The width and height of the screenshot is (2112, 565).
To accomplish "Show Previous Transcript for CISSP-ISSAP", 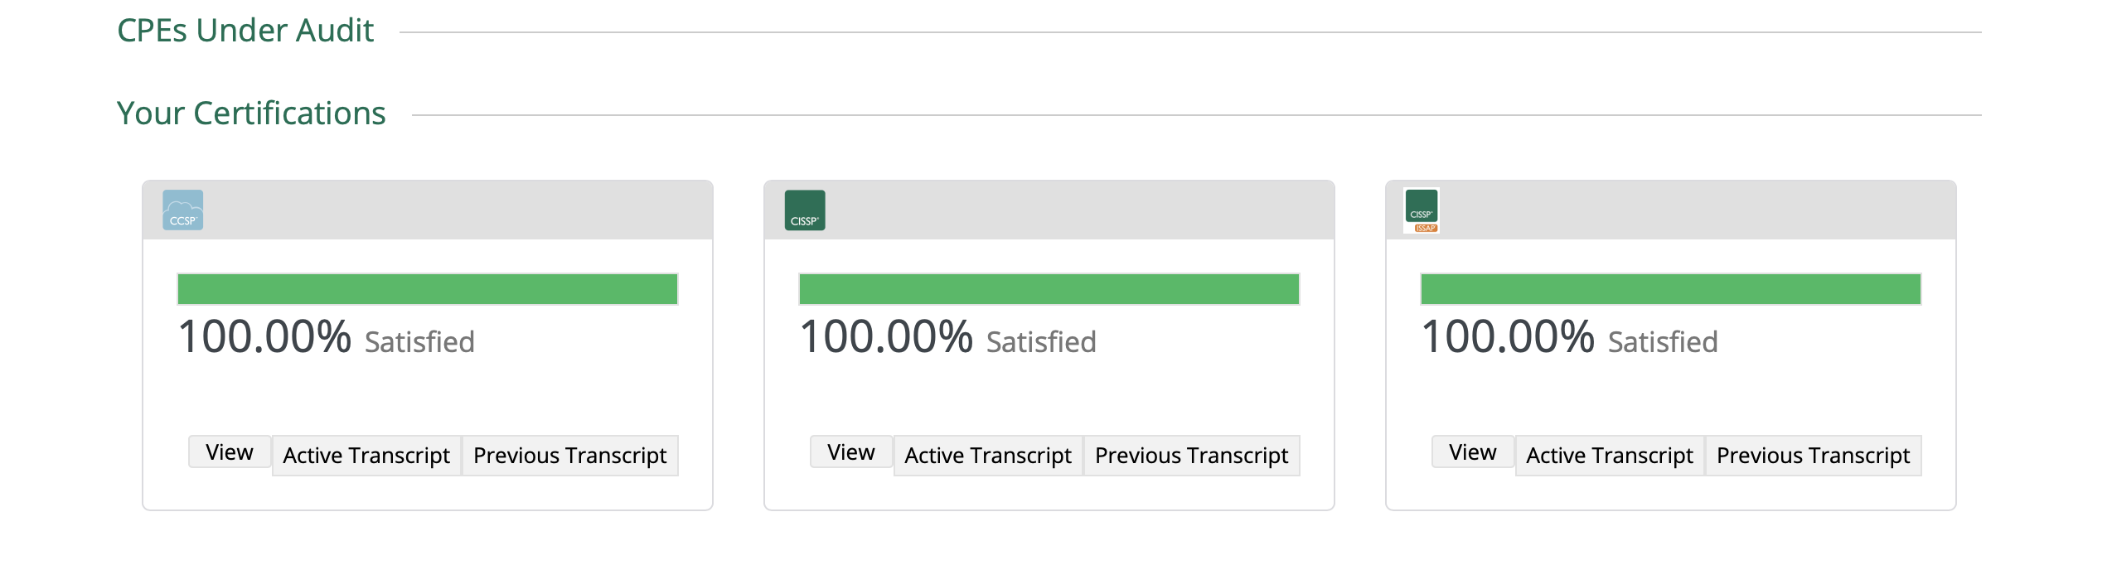I will [x=1814, y=456].
